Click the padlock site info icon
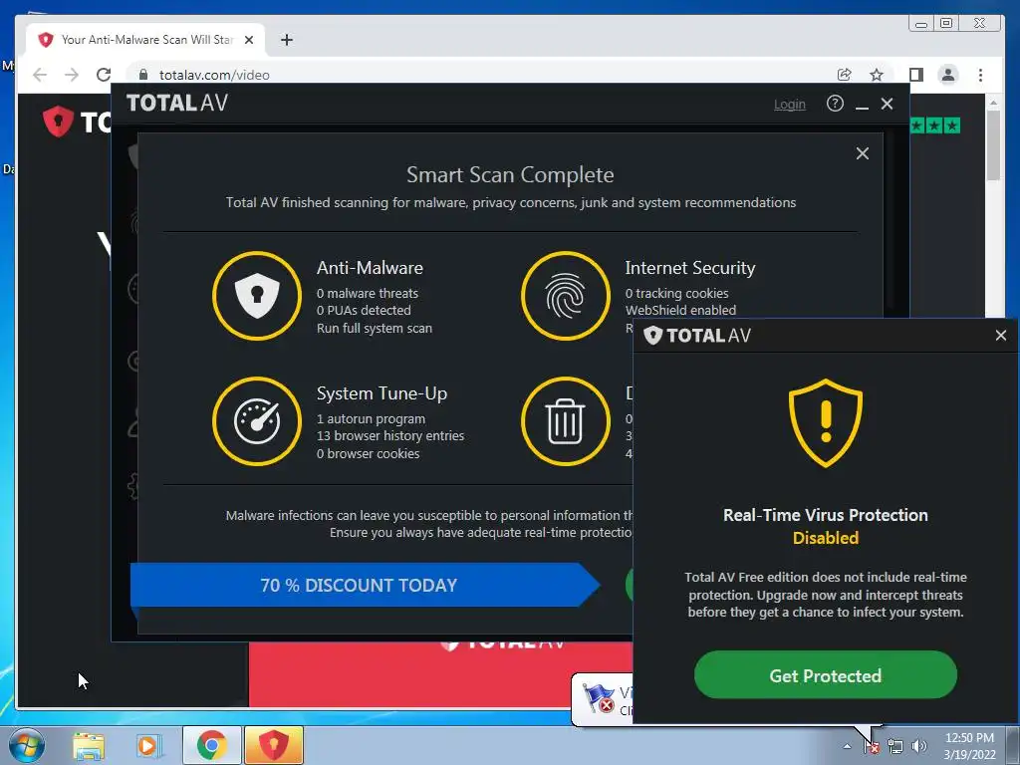Image resolution: width=1020 pixels, height=765 pixels. pos(143,75)
